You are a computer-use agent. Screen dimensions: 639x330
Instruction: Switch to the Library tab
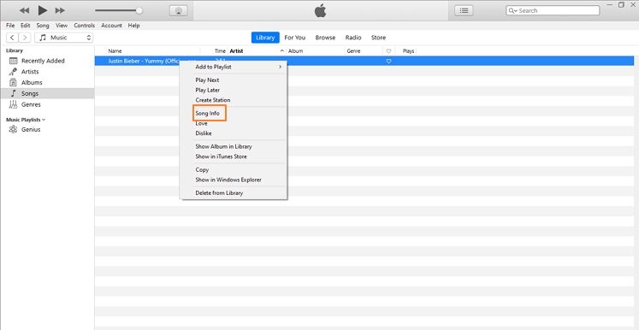pos(265,38)
